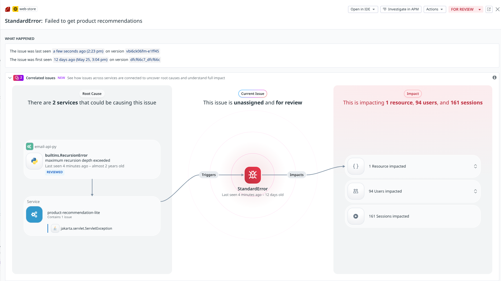The width and height of the screenshot is (501, 281).
Task: Click the users impacted people icon
Action: point(356,191)
